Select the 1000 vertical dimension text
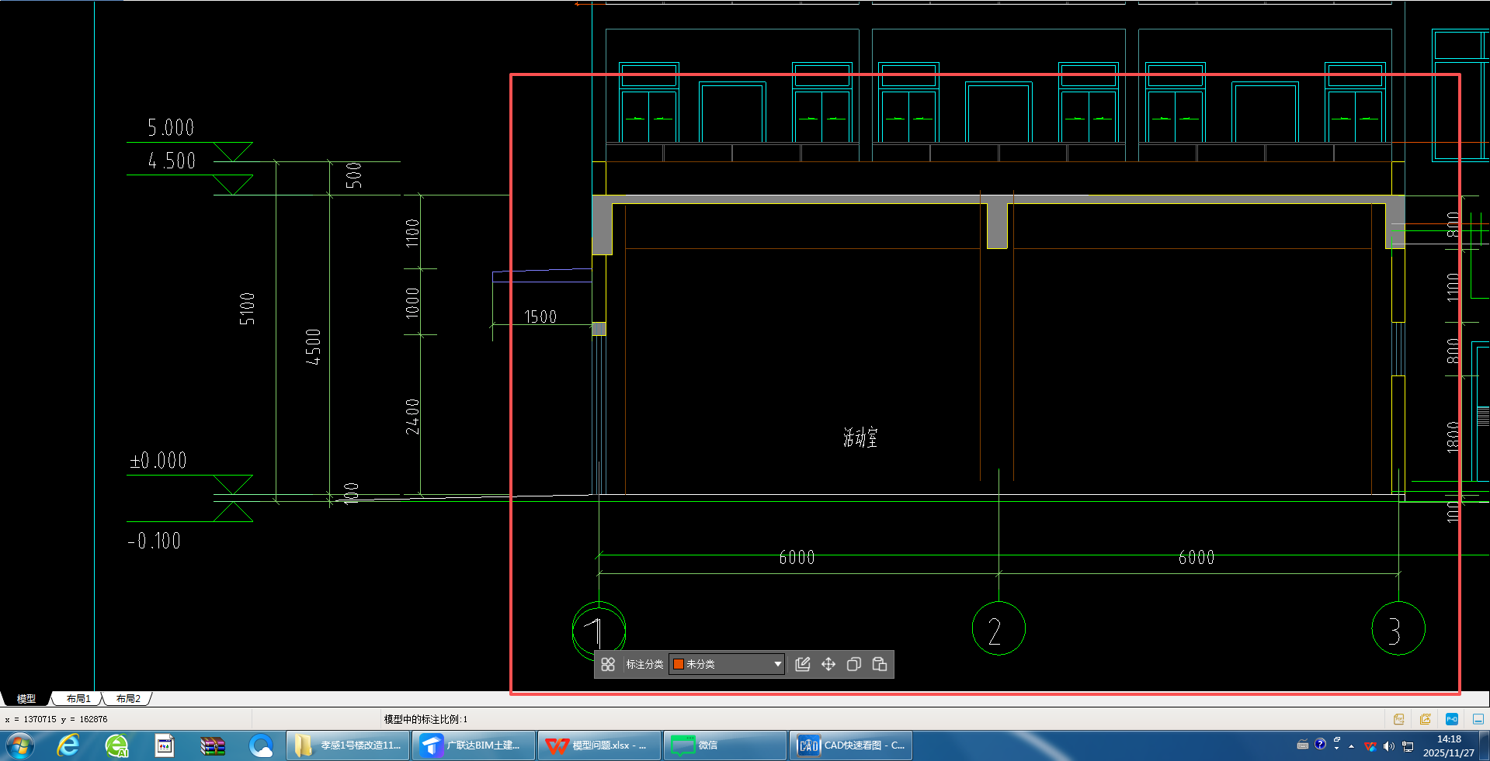Image resolution: width=1490 pixels, height=761 pixels. pos(412,303)
